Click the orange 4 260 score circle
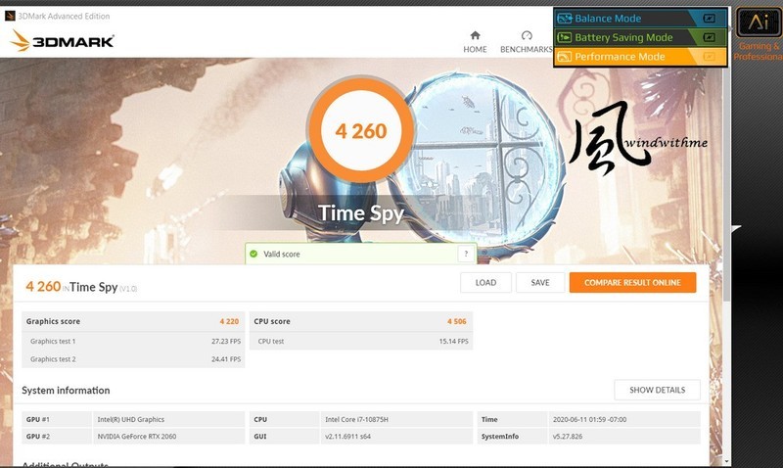 tap(361, 131)
